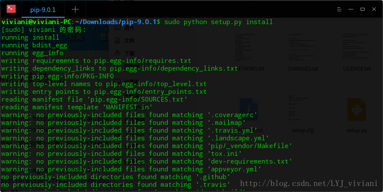Select the setup.cfg file thumbnail

coord(303,108)
